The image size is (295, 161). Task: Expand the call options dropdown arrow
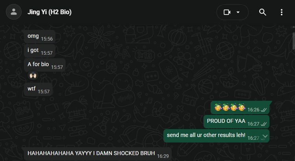pos(238,12)
